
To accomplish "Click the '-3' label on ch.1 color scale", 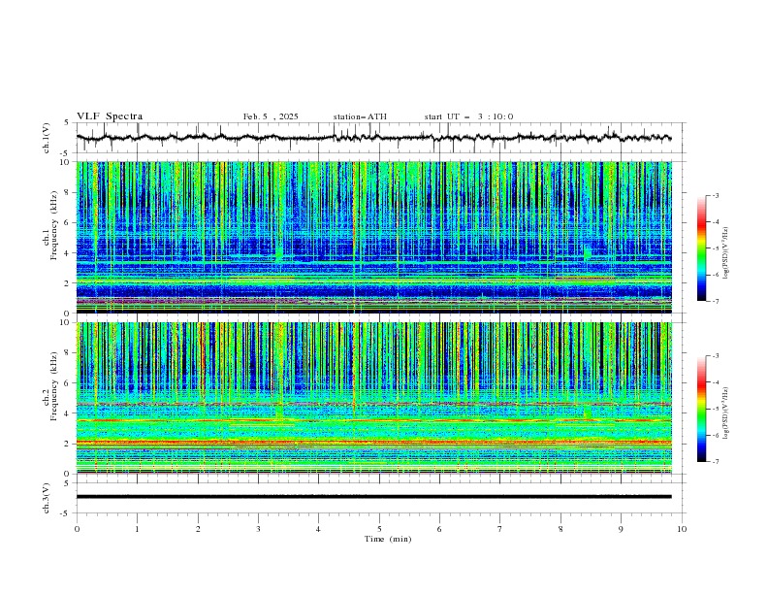I will (715, 195).
